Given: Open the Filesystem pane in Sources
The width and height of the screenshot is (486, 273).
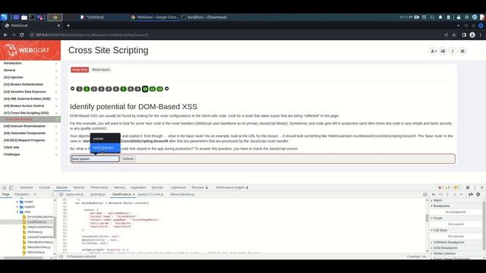Looking at the screenshot, I should pyautogui.click(x=22, y=194).
